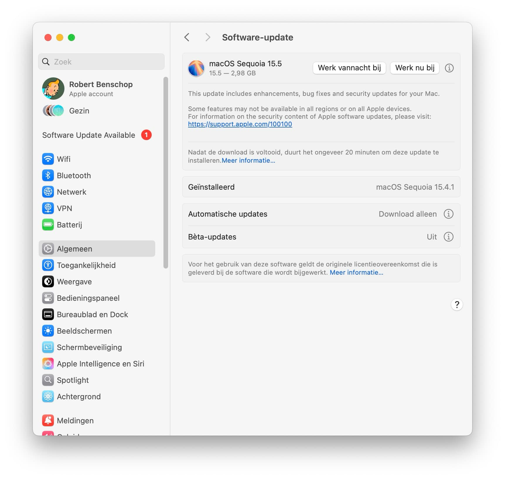Open the help question mark button
Viewport: 505px width, 479px height.
pos(457,305)
